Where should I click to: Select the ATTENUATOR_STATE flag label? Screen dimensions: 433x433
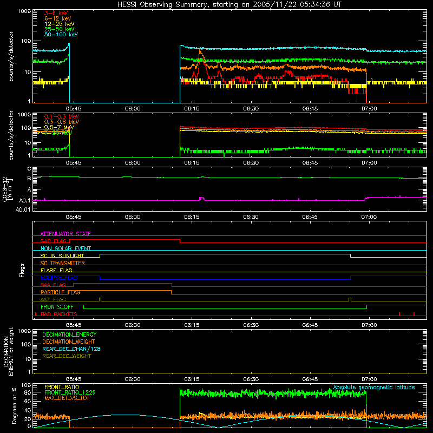click(65, 234)
